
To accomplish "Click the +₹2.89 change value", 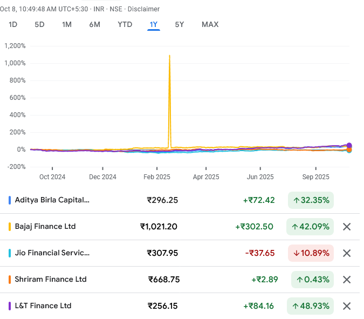I will [x=265, y=280].
